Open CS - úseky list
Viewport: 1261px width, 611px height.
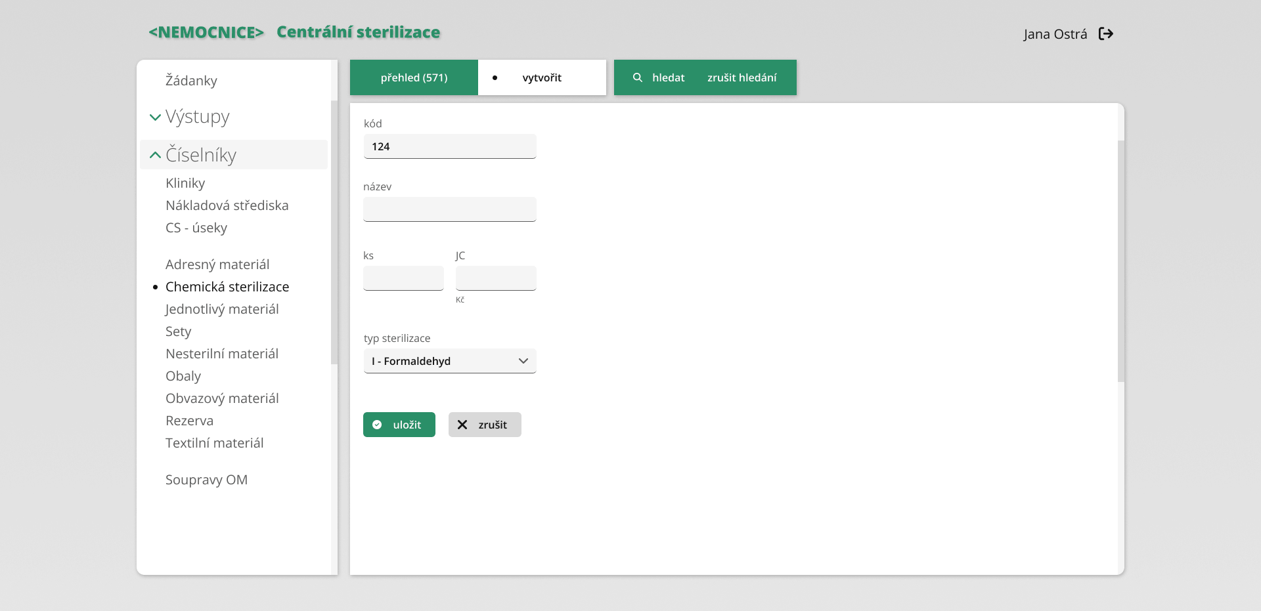pyautogui.click(x=196, y=228)
